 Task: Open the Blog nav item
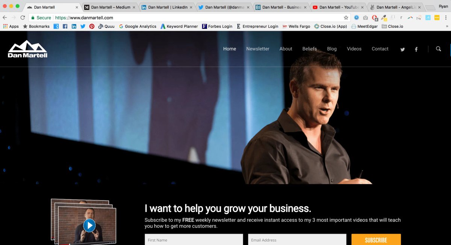[x=332, y=49]
